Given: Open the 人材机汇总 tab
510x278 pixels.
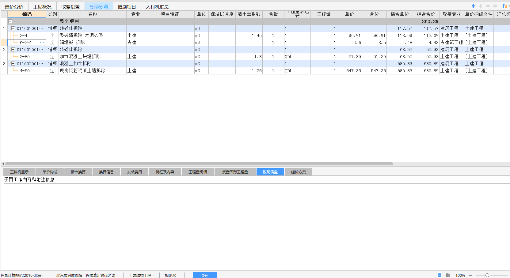Looking at the screenshot, I should [157, 7].
